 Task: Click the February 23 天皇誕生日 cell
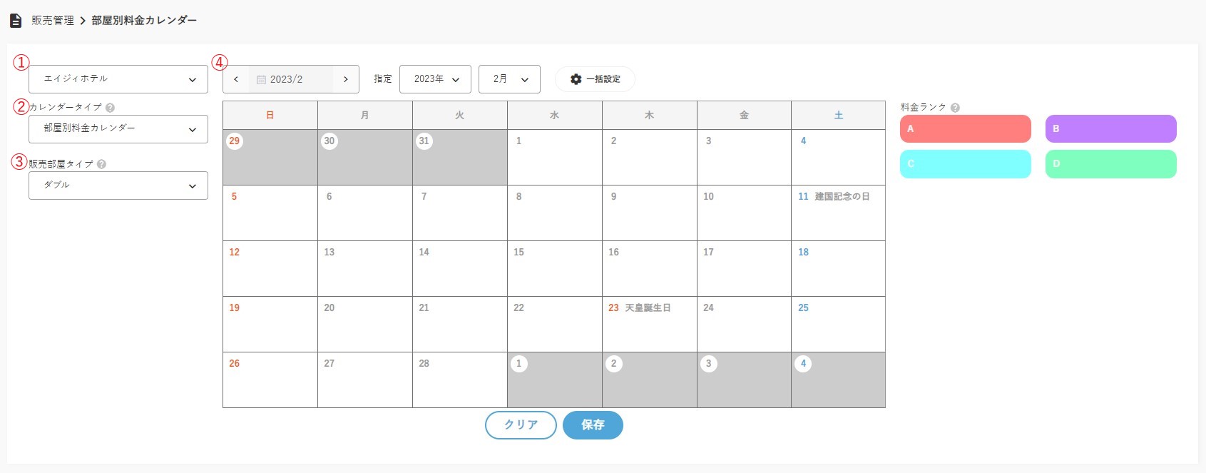(649, 325)
